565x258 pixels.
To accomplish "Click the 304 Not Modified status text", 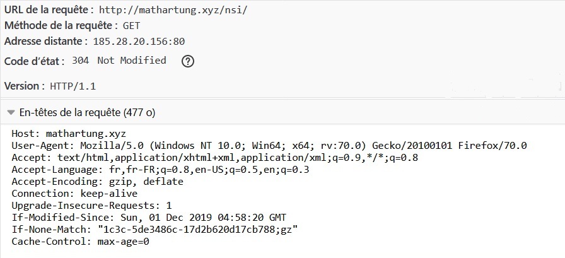I will [119, 61].
